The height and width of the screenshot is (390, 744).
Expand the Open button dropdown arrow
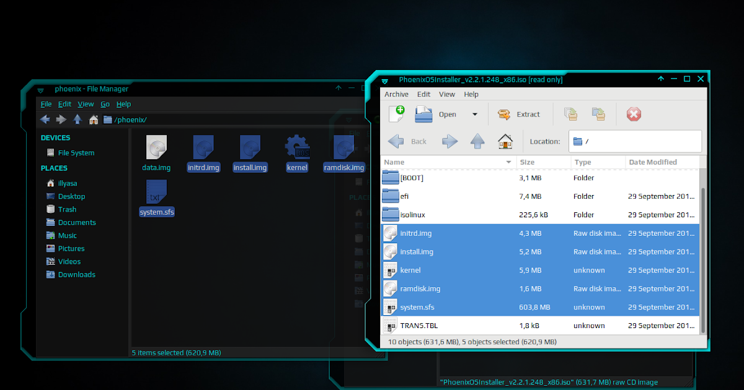click(x=475, y=115)
